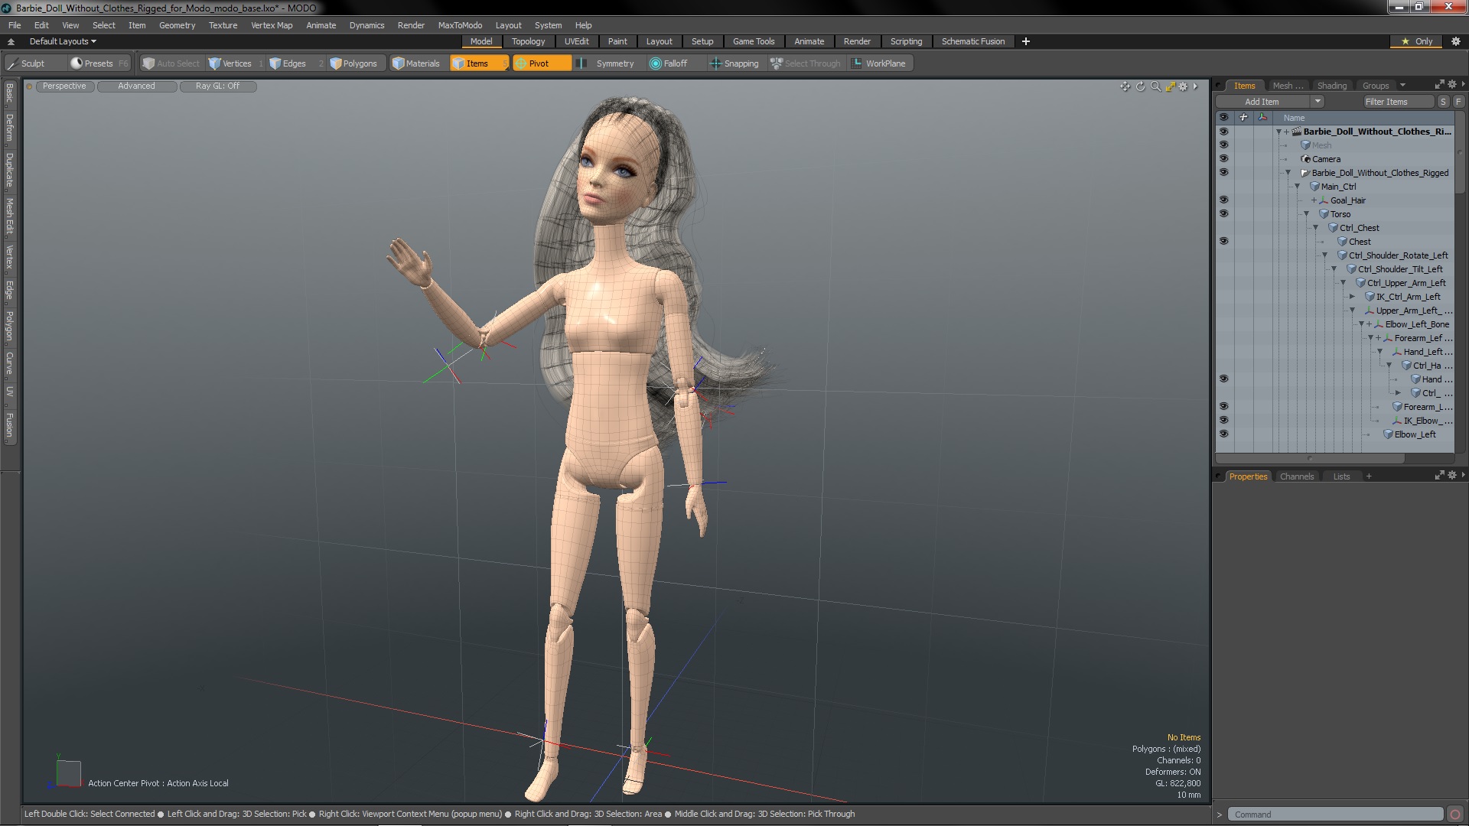Screen dimensions: 1469x826
Task: Toggle visibility of Torso item
Action: (1223, 214)
